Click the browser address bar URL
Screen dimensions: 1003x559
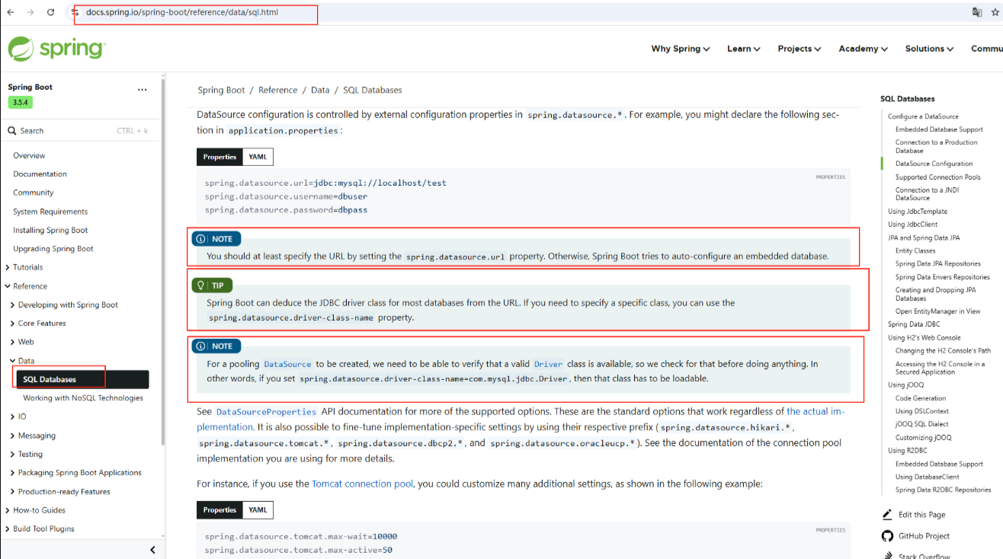[181, 12]
